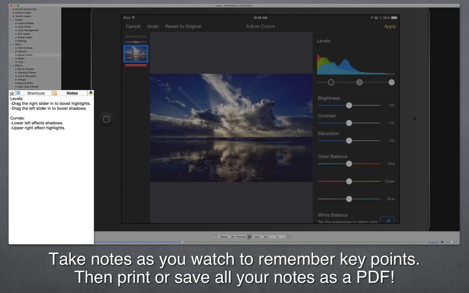Viewport: 469px width, 293px height.
Task: Open the Layer Management lesson
Action: tap(28, 30)
